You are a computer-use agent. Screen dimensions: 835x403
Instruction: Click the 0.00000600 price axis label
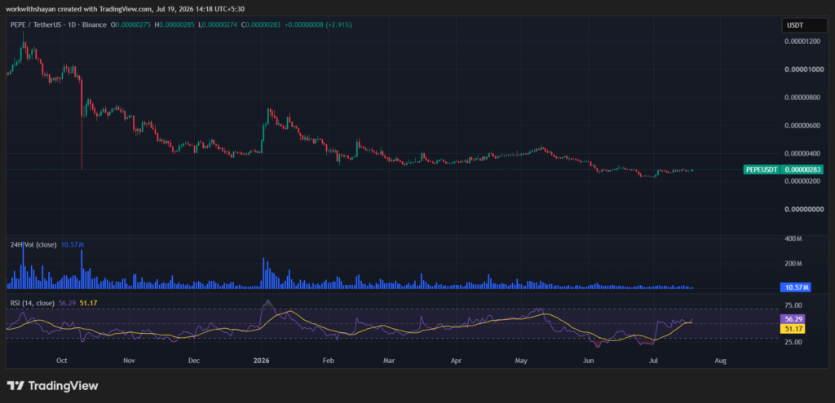point(803,125)
